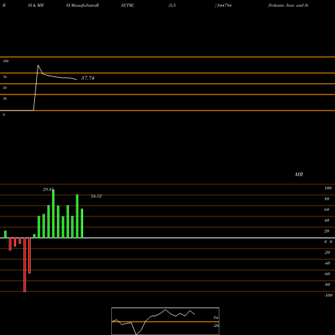The height and width of the screenshot is (335, 335).
Task: Click the white zero baseline in MR chart
Action: [x=167, y=238]
